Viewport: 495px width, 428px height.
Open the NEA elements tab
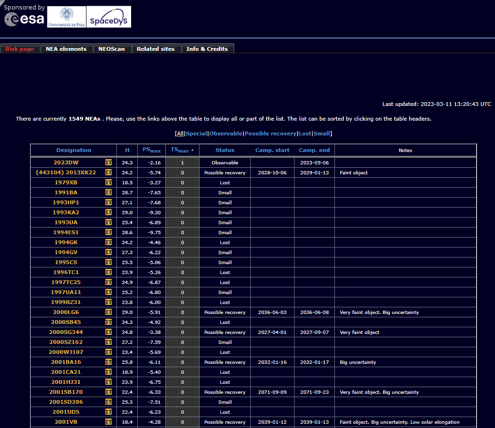[x=67, y=48]
